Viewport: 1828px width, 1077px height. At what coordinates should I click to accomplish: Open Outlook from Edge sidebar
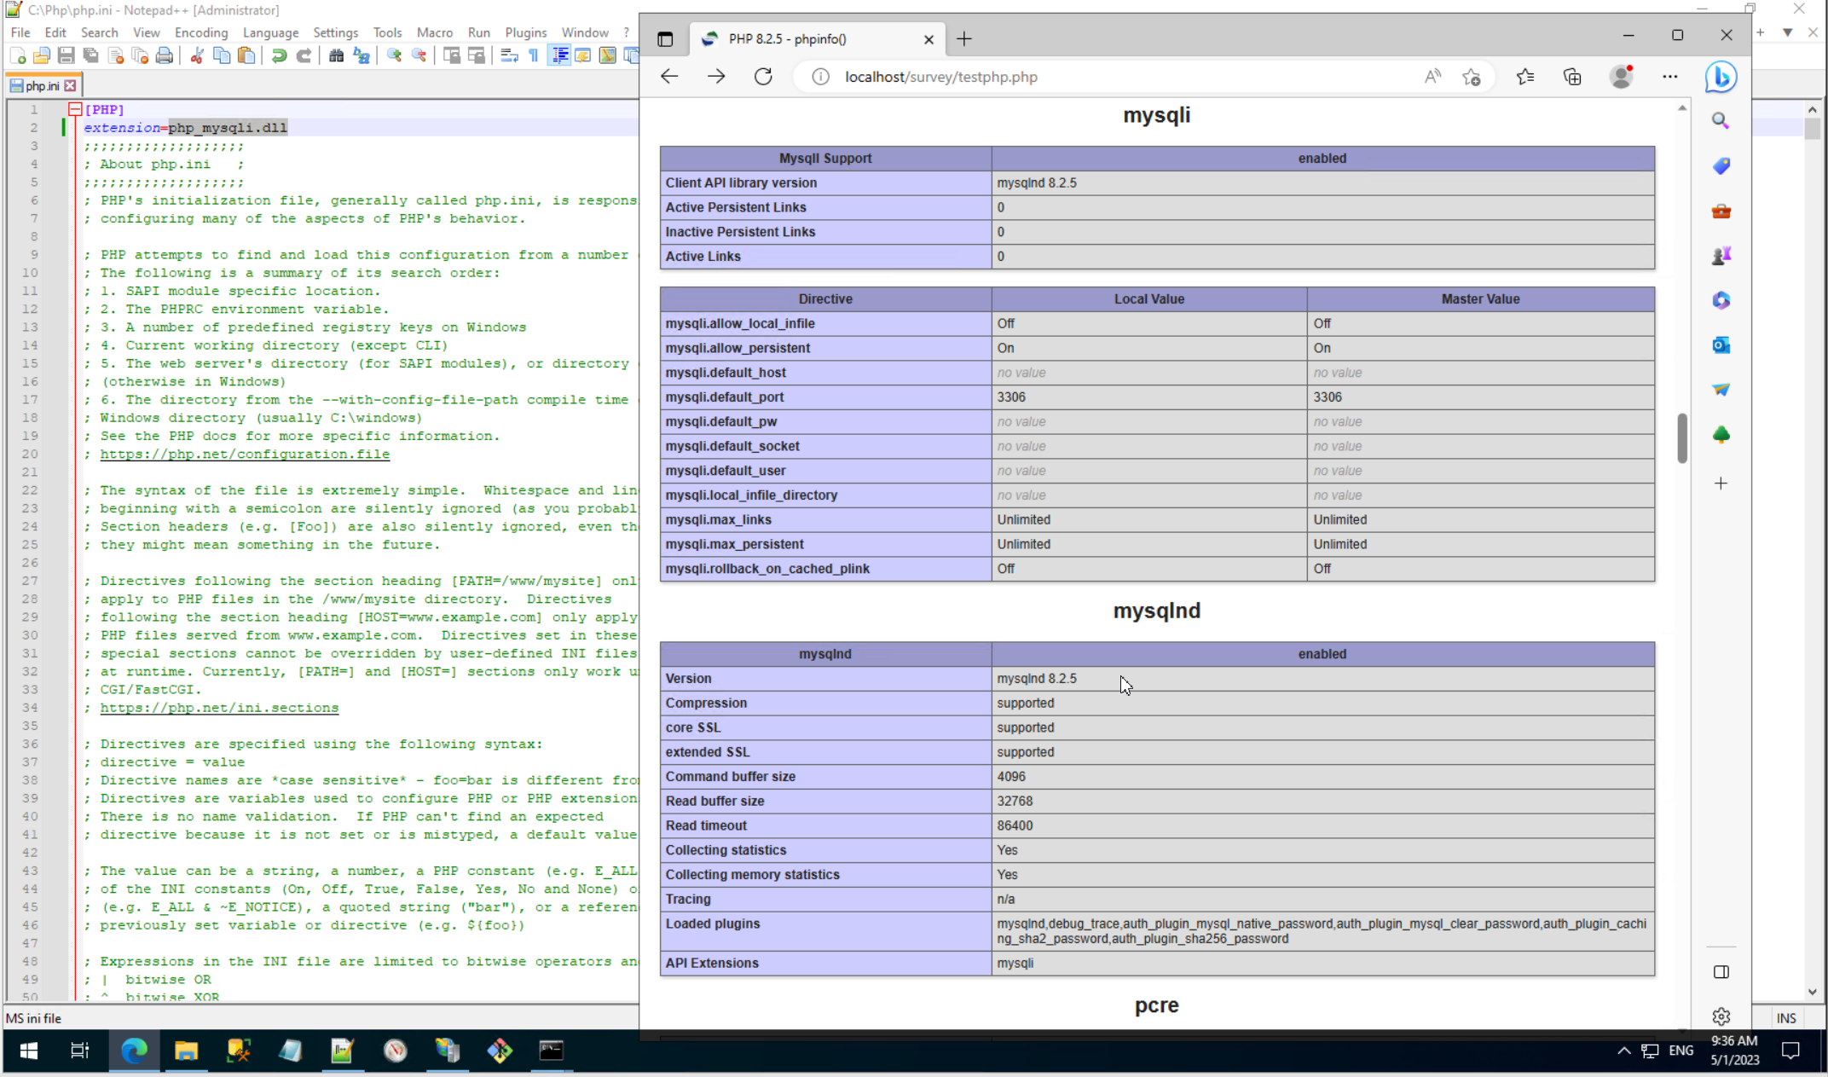pos(1721,345)
